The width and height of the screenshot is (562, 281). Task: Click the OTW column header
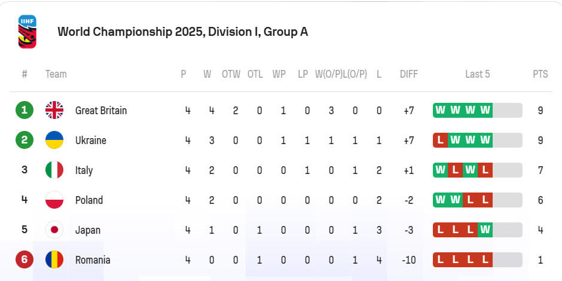point(231,74)
